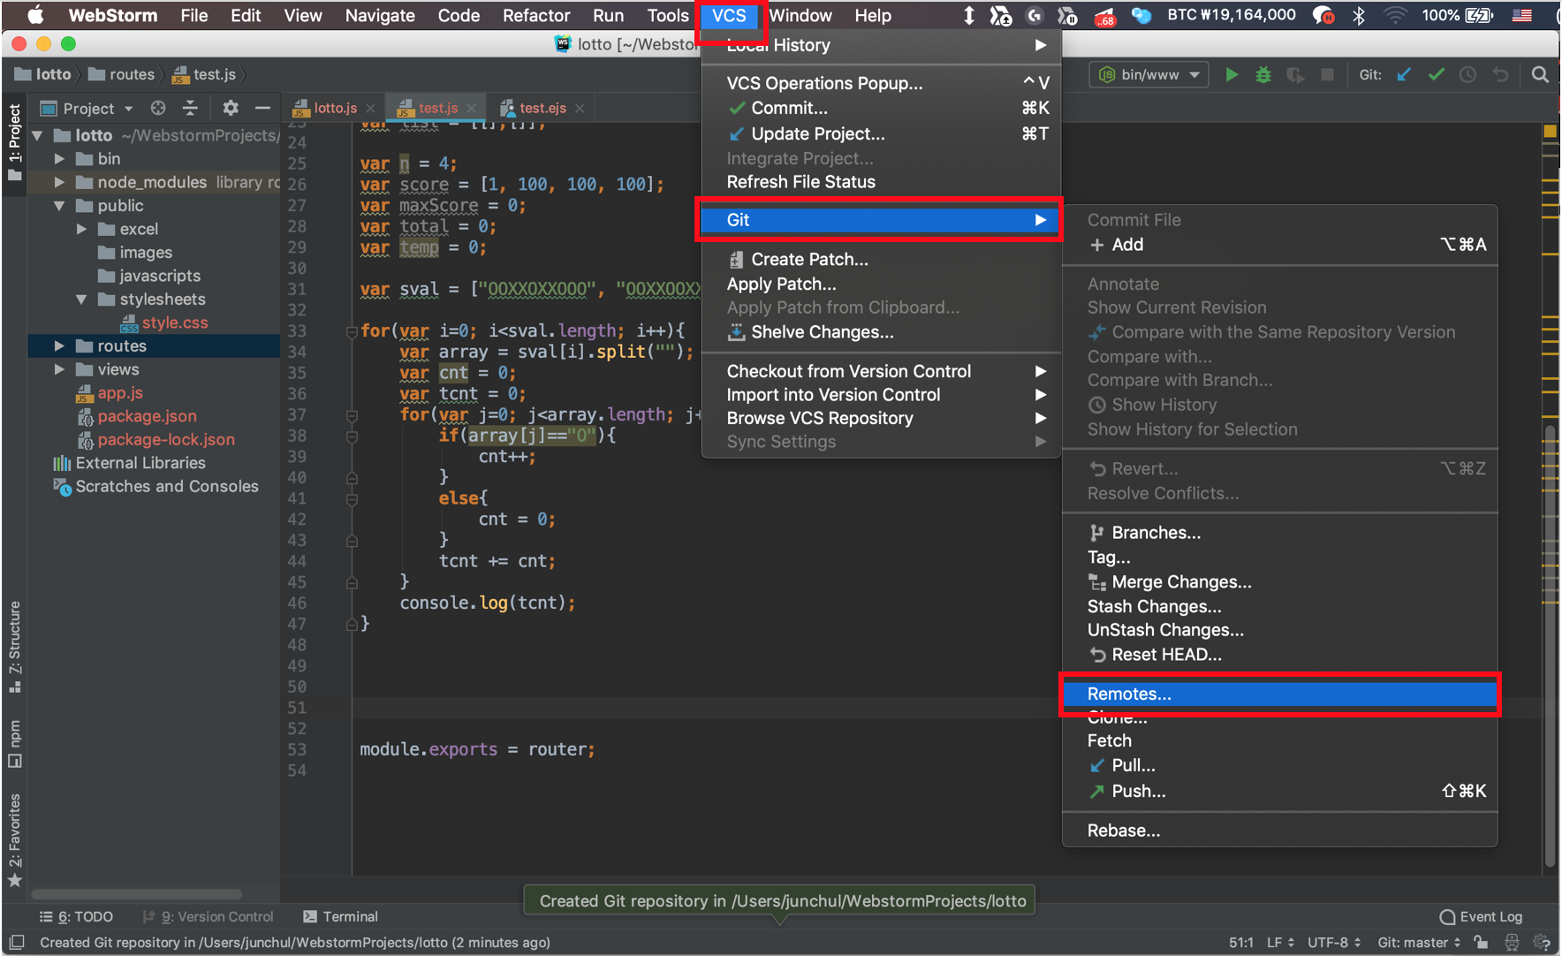Open the Project view selector dropdown
The image size is (1562, 956).
[87, 108]
